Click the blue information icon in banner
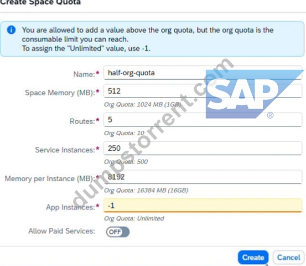Viewport: 306px width, 266px height. (11, 30)
